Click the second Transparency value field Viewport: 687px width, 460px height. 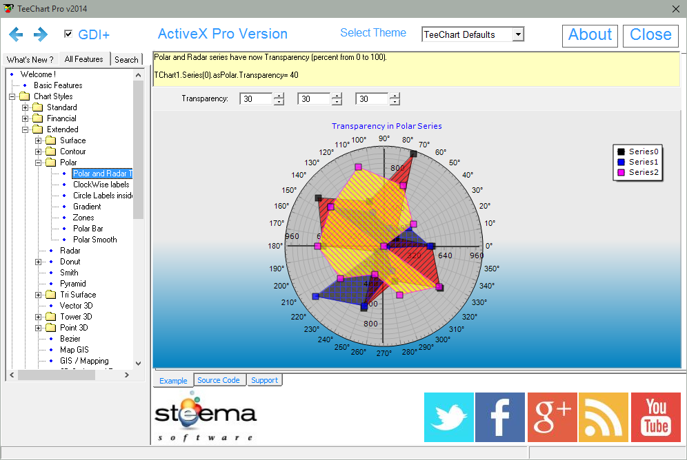[314, 99]
